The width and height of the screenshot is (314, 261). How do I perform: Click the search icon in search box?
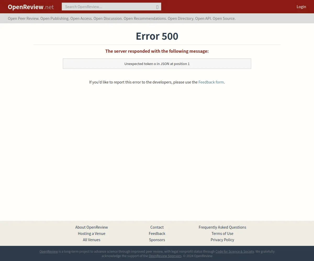157,7
